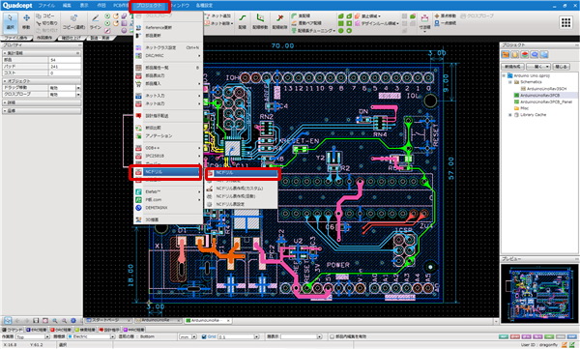Viewport: 580px width, 349px height.
Task: Switch to the 製造・実装 ribbon tab
Action: 101,38
